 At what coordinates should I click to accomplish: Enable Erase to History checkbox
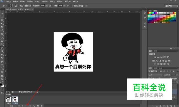pyautogui.click(x=72, y=6)
